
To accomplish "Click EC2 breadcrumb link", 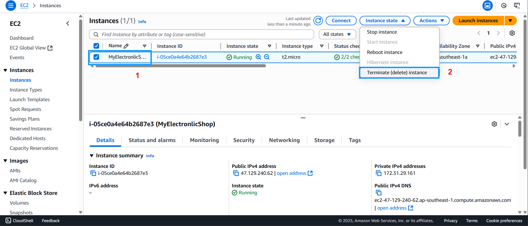I will (24, 6).
